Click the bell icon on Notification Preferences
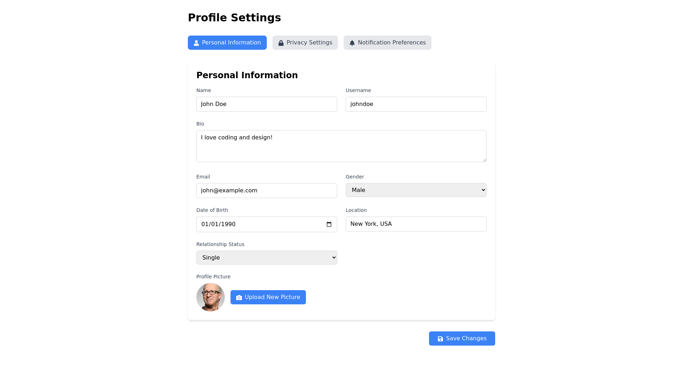The width and height of the screenshot is (683, 384). [x=352, y=43]
